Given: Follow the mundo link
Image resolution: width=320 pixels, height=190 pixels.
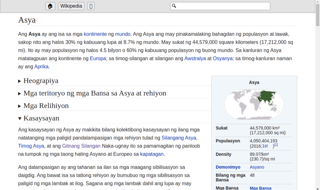Looking at the screenshot, I should click(x=122, y=34).
